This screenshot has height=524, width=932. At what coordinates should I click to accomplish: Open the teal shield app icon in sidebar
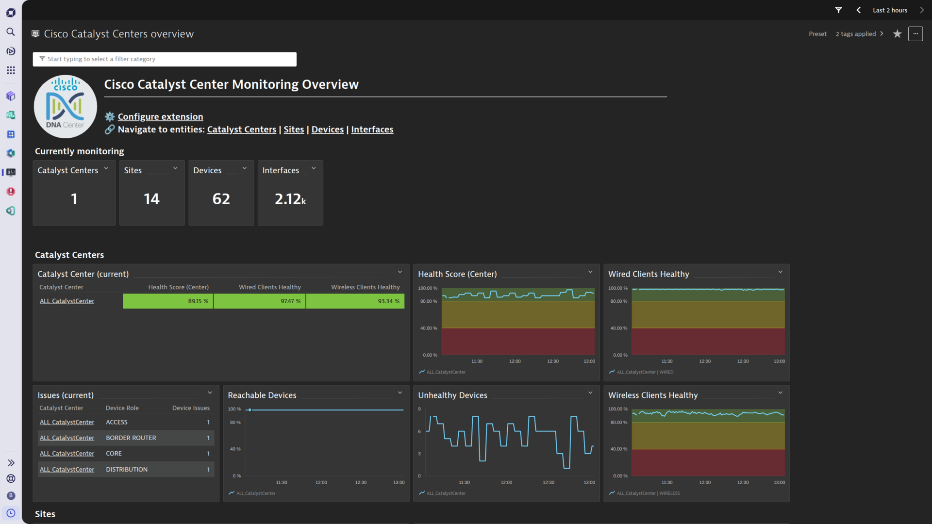point(11,211)
